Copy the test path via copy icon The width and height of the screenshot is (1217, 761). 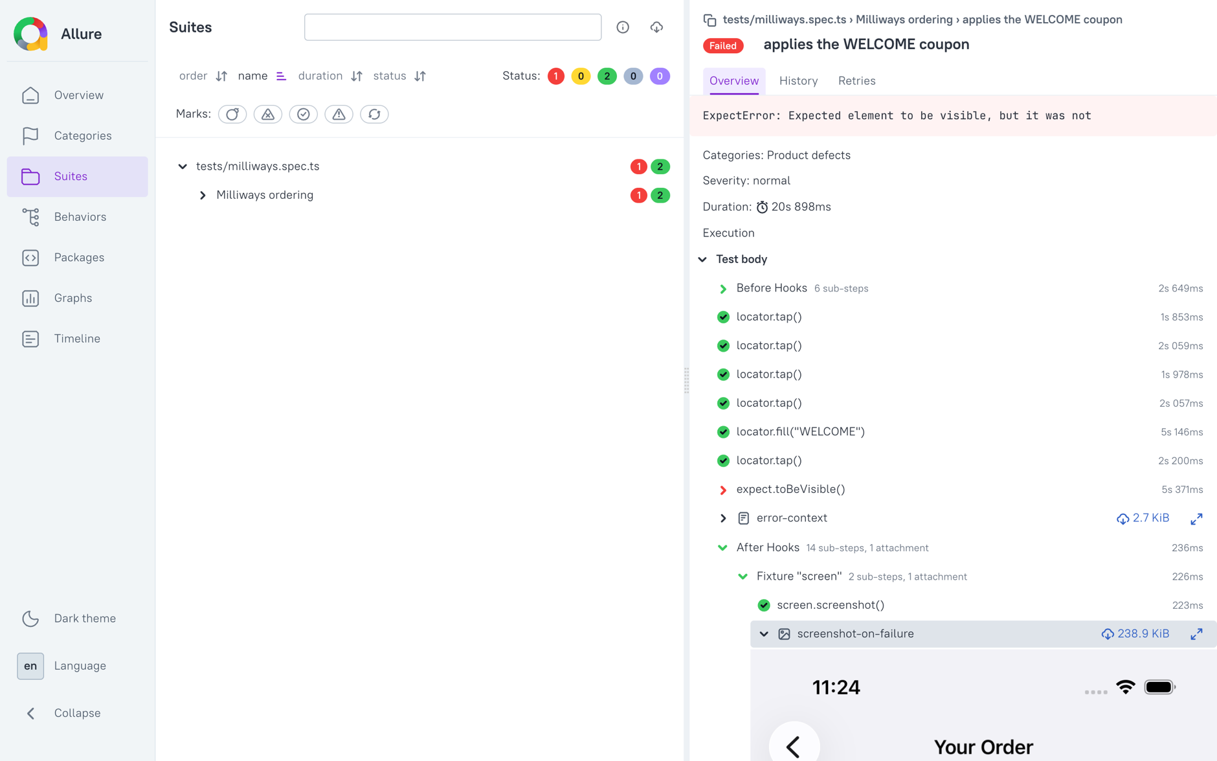(x=709, y=20)
